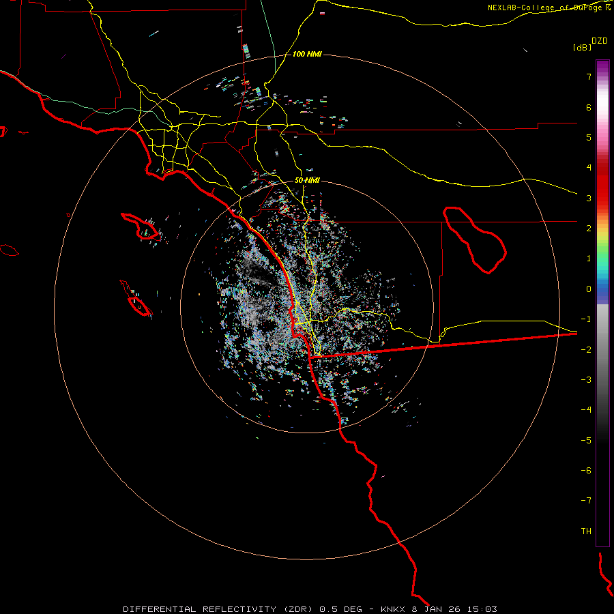Click the -4 value on the color scale

pyautogui.click(x=586, y=409)
